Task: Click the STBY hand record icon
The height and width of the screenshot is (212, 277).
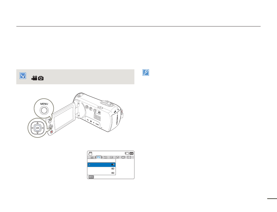Action: coord(90,153)
